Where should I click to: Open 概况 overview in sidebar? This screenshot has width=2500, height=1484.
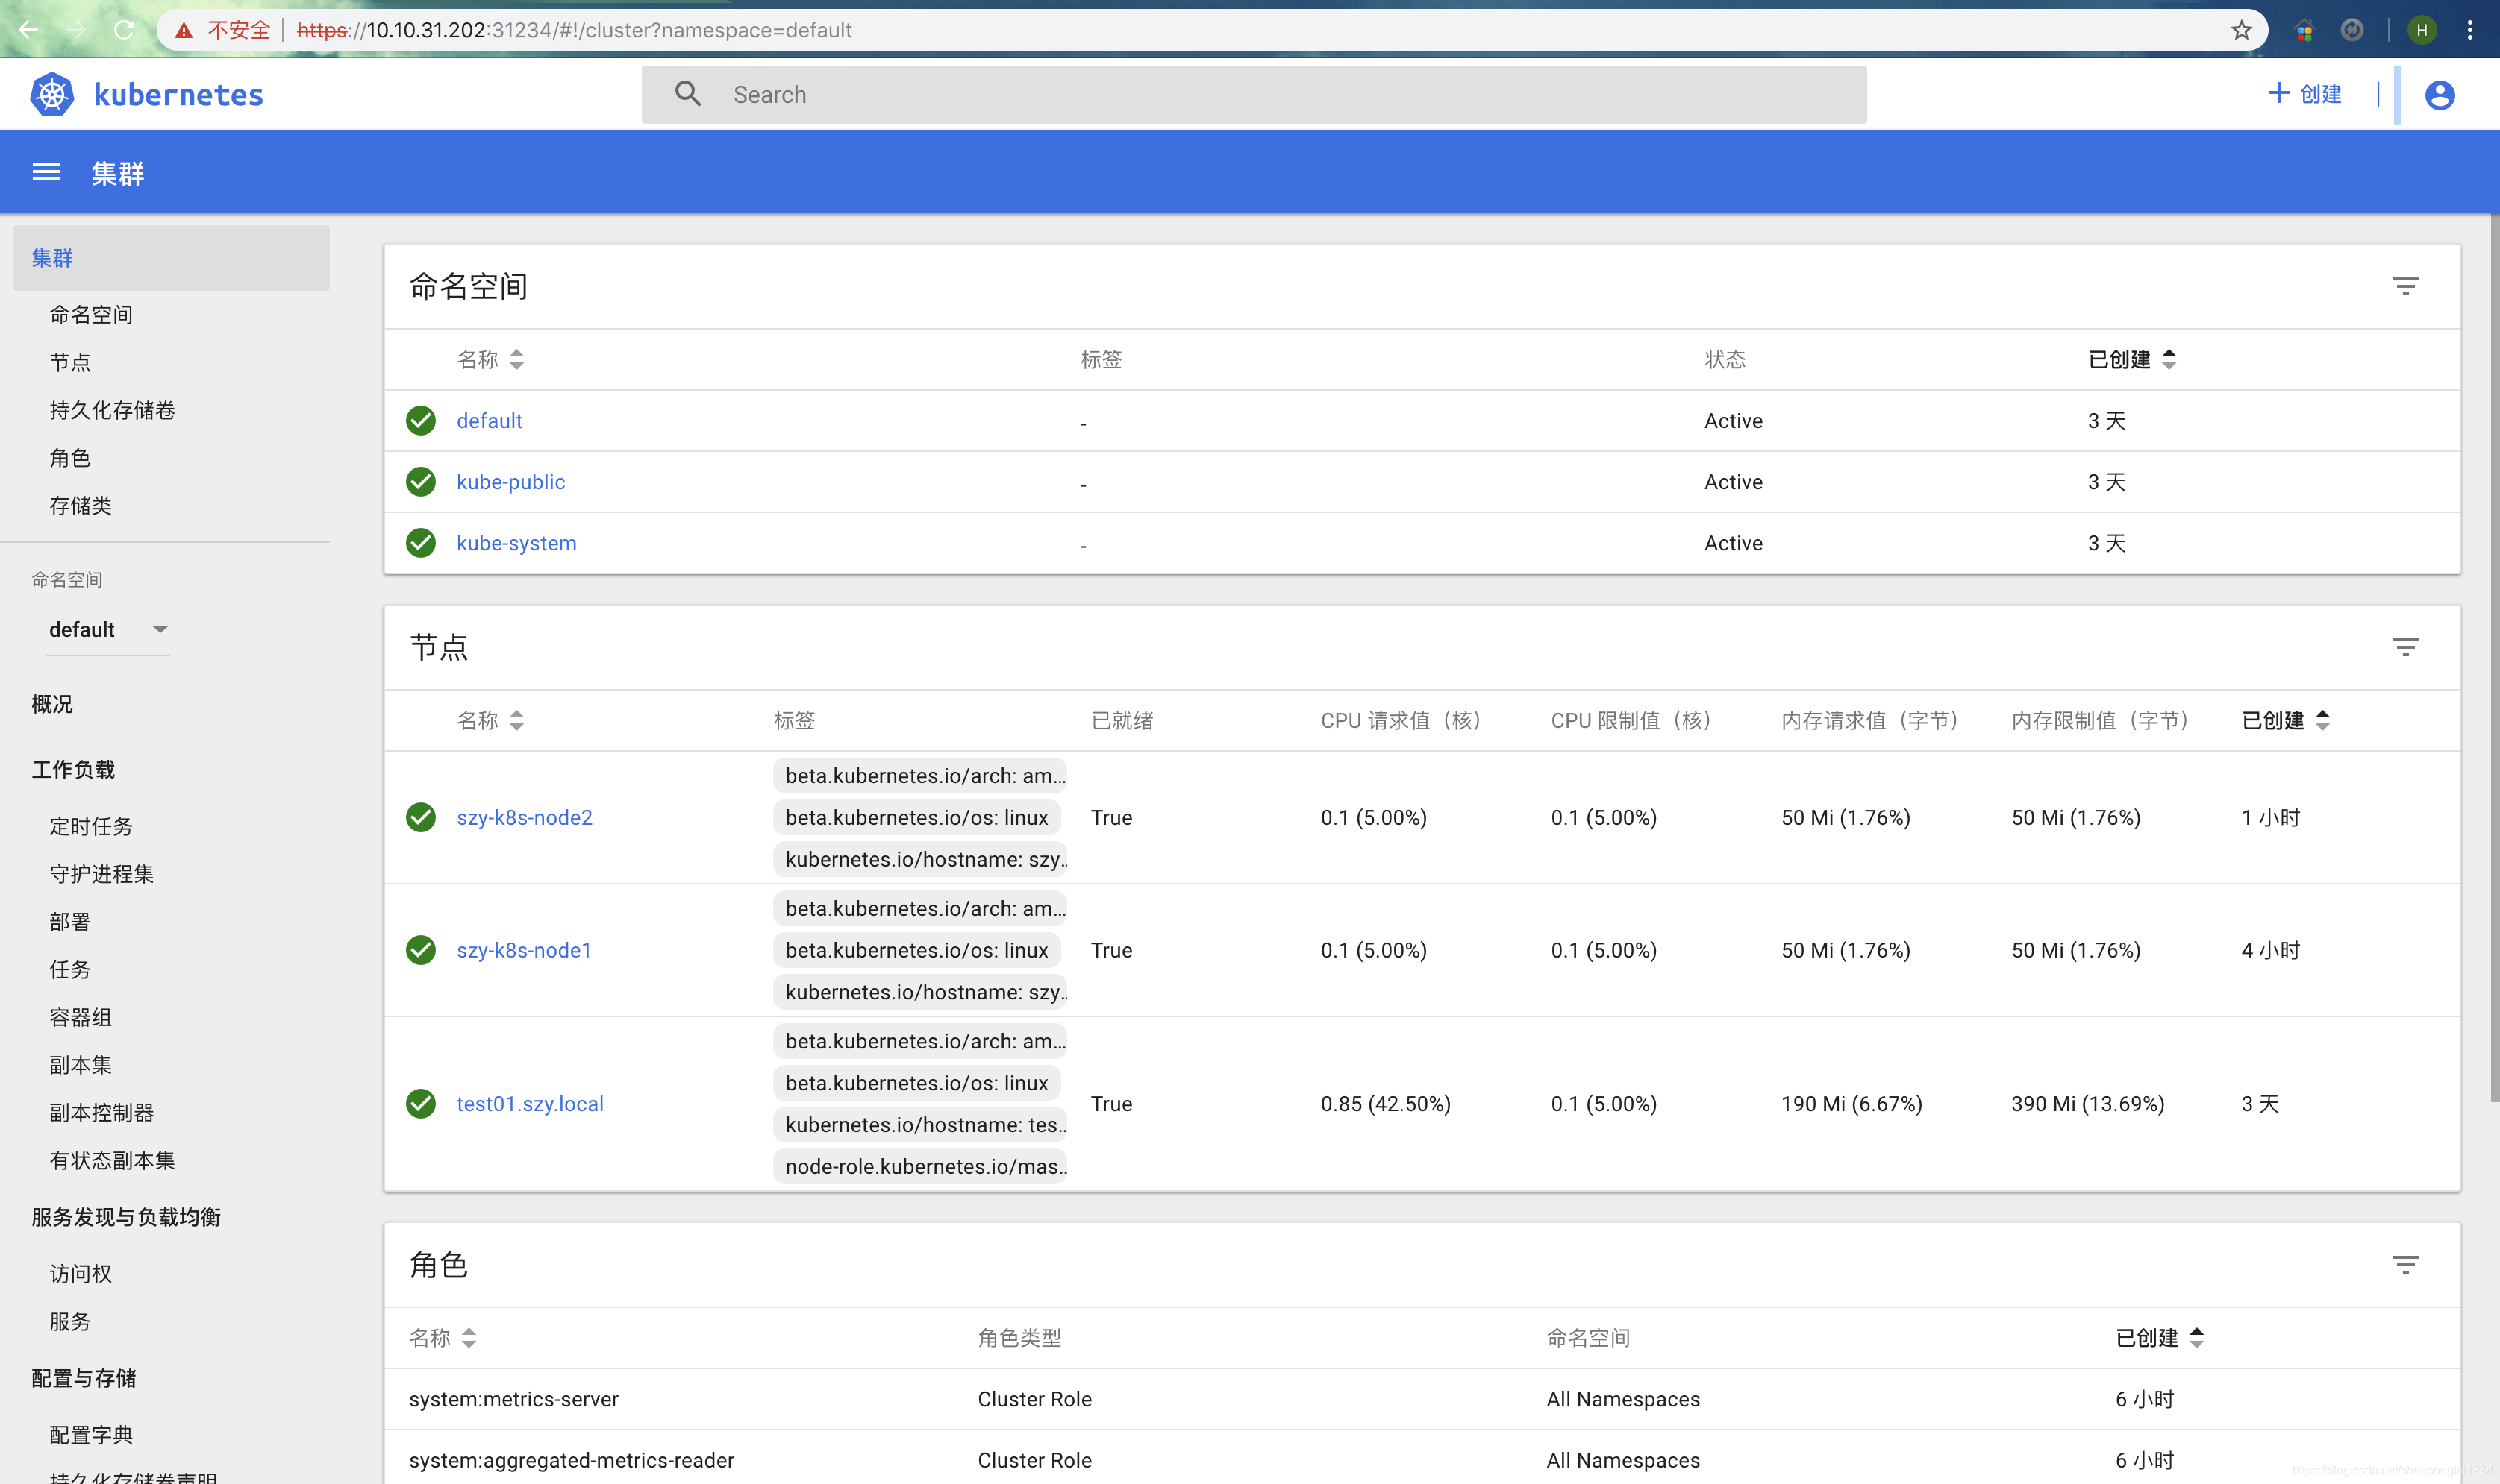52,705
